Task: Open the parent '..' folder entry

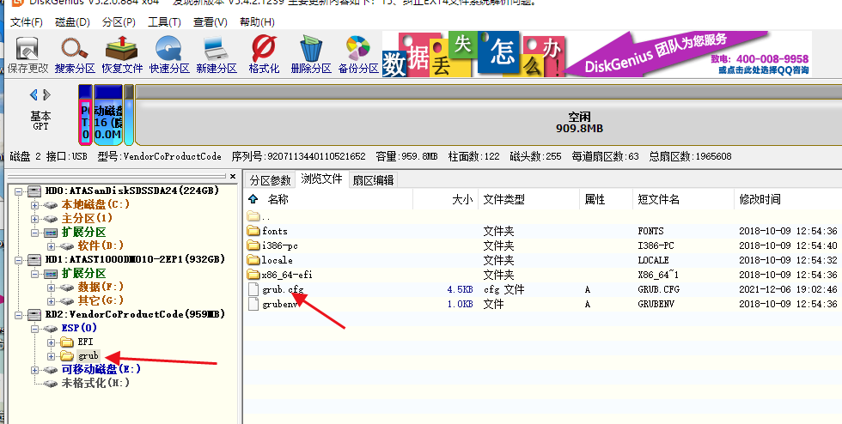Action: tap(259, 216)
